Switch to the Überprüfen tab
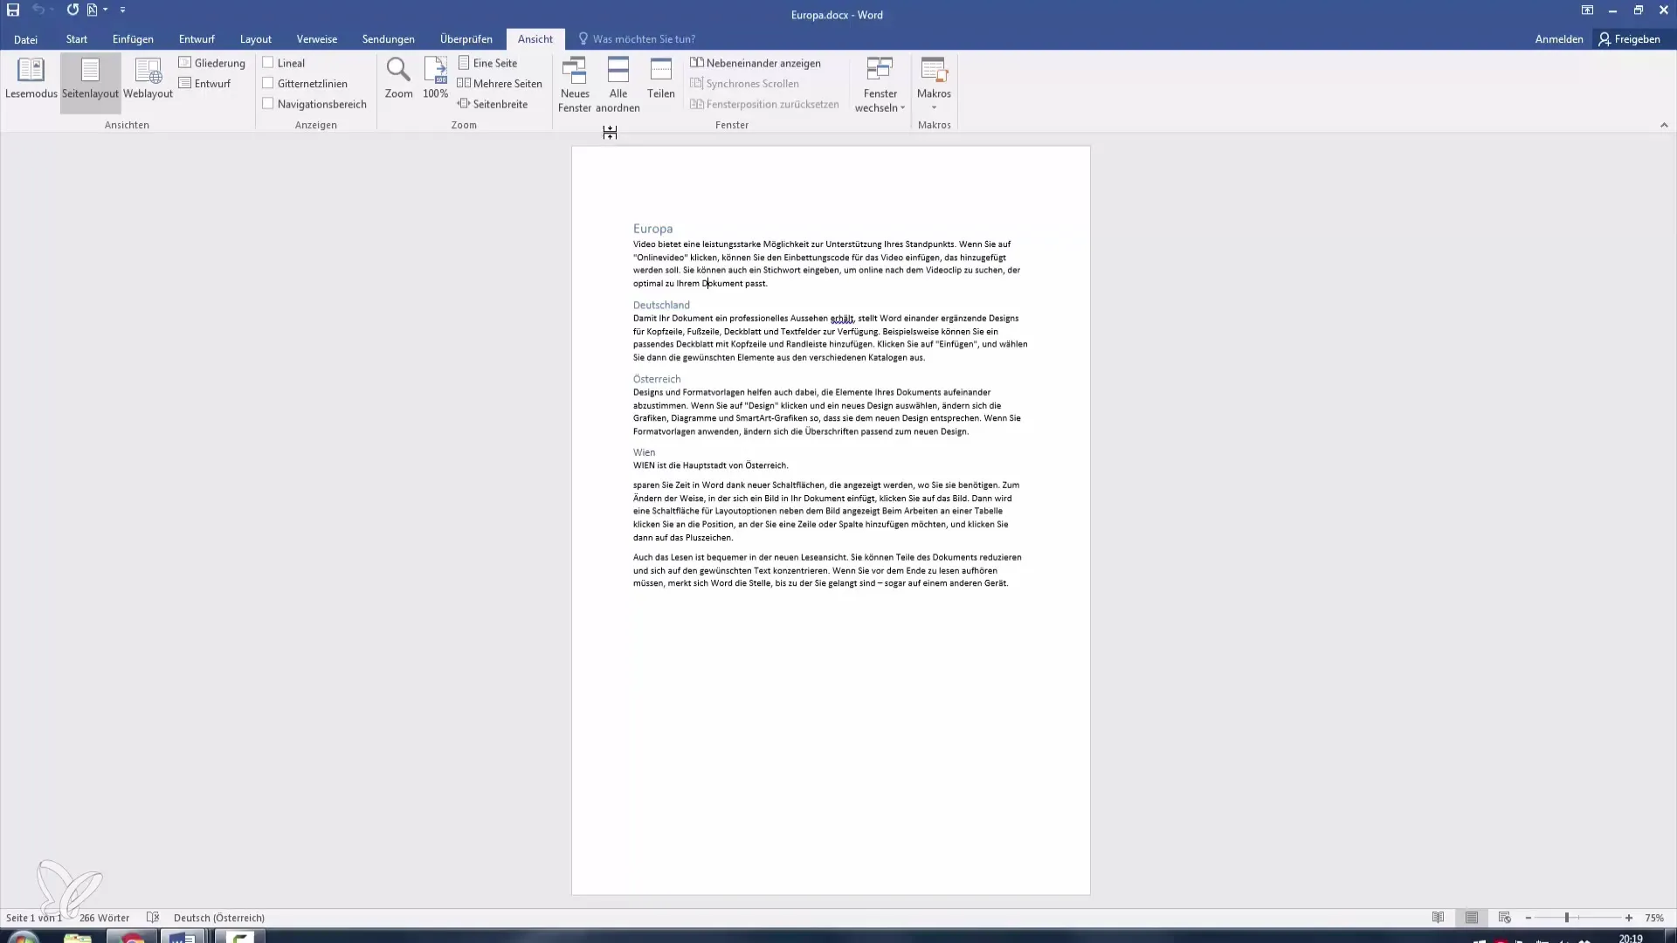 (466, 39)
